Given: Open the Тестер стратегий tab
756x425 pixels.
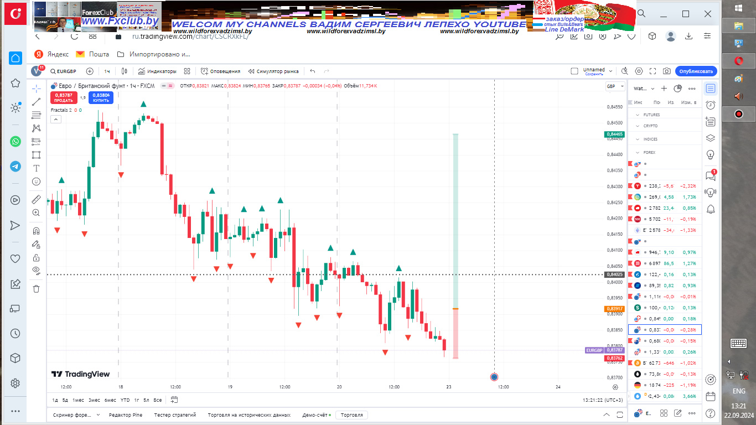Looking at the screenshot, I should (x=175, y=414).
